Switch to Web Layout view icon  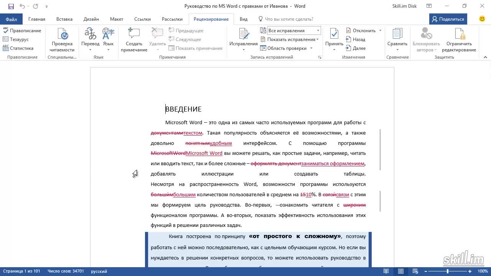(x=415, y=271)
